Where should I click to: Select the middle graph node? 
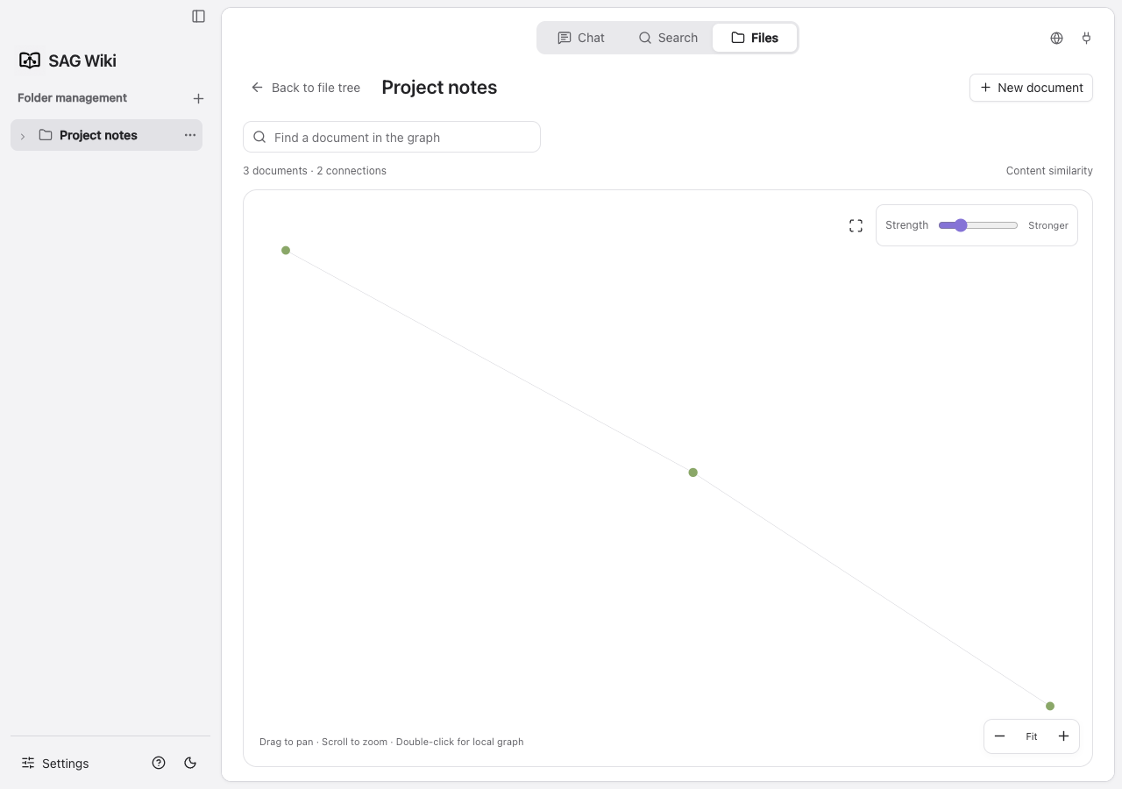693,473
